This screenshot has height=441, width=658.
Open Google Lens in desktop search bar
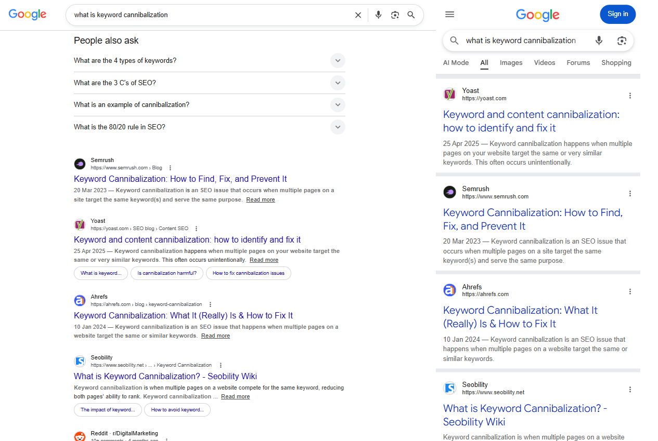pos(395,15)
